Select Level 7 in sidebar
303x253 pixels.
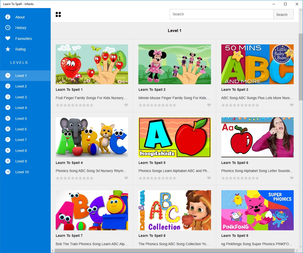tap(25, 140)
